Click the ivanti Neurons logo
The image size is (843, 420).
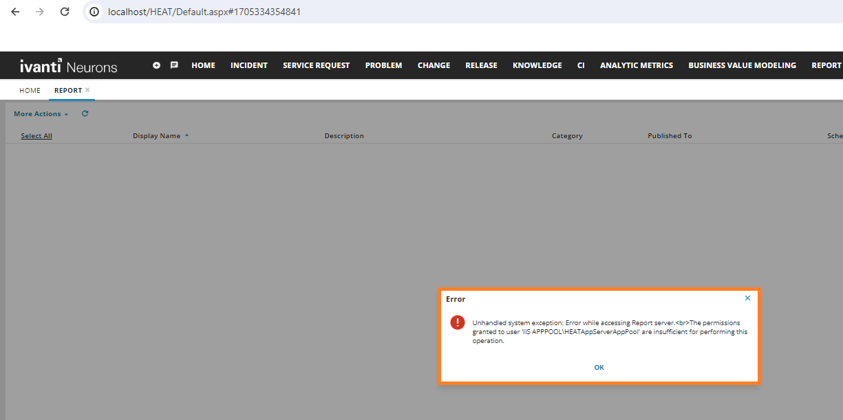[x=68, y=65]
